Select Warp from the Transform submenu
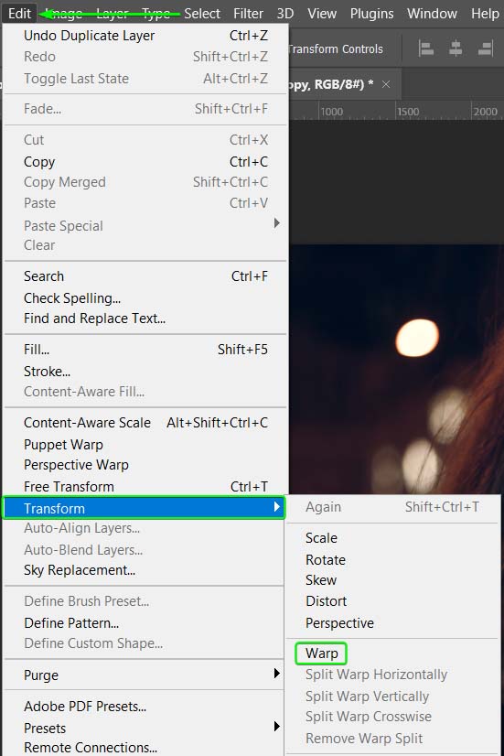Viewport: 504px width, 756px height. click(321, 653)
